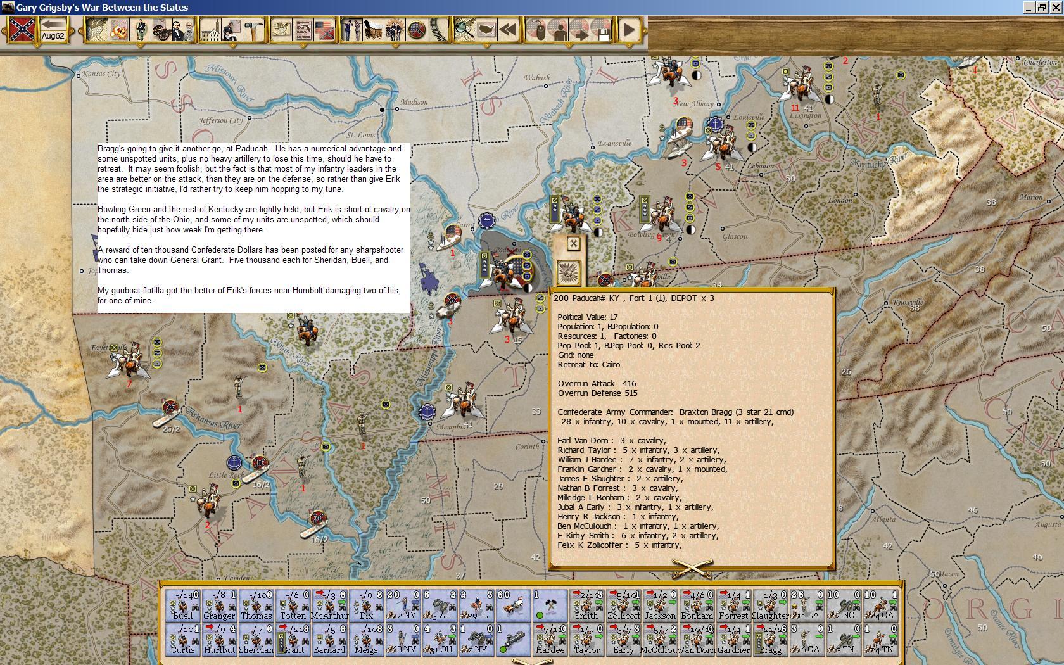The height and width of the screenshot is (665, 1064).
Task: Select the 22 NY infantry unit card
Action: [403, 605]
